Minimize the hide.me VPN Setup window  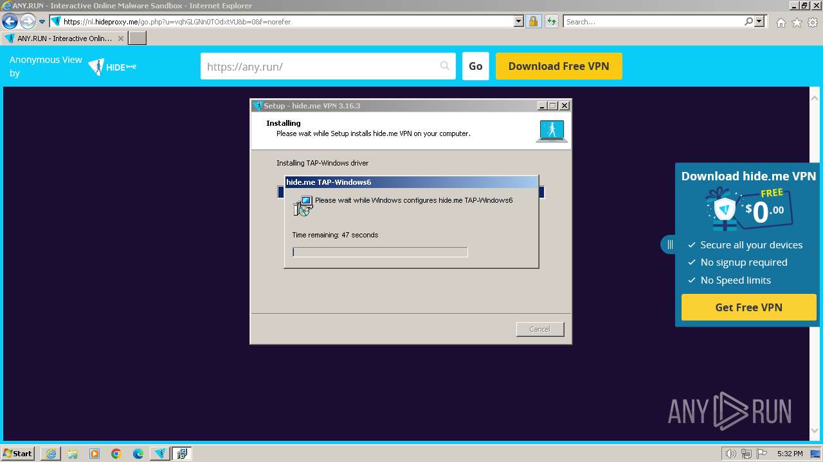pyautogui.click(x=543, y=106)
